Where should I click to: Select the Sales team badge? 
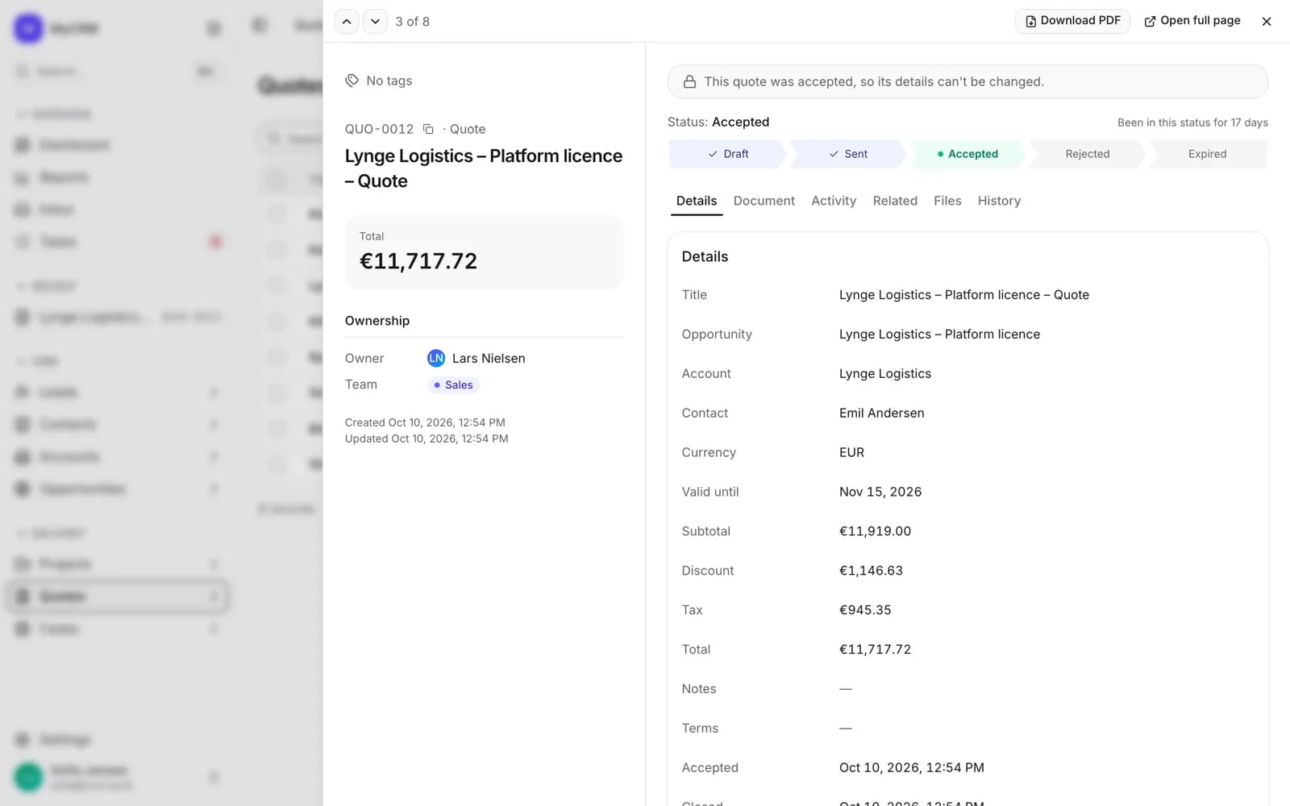coord(453,385)
